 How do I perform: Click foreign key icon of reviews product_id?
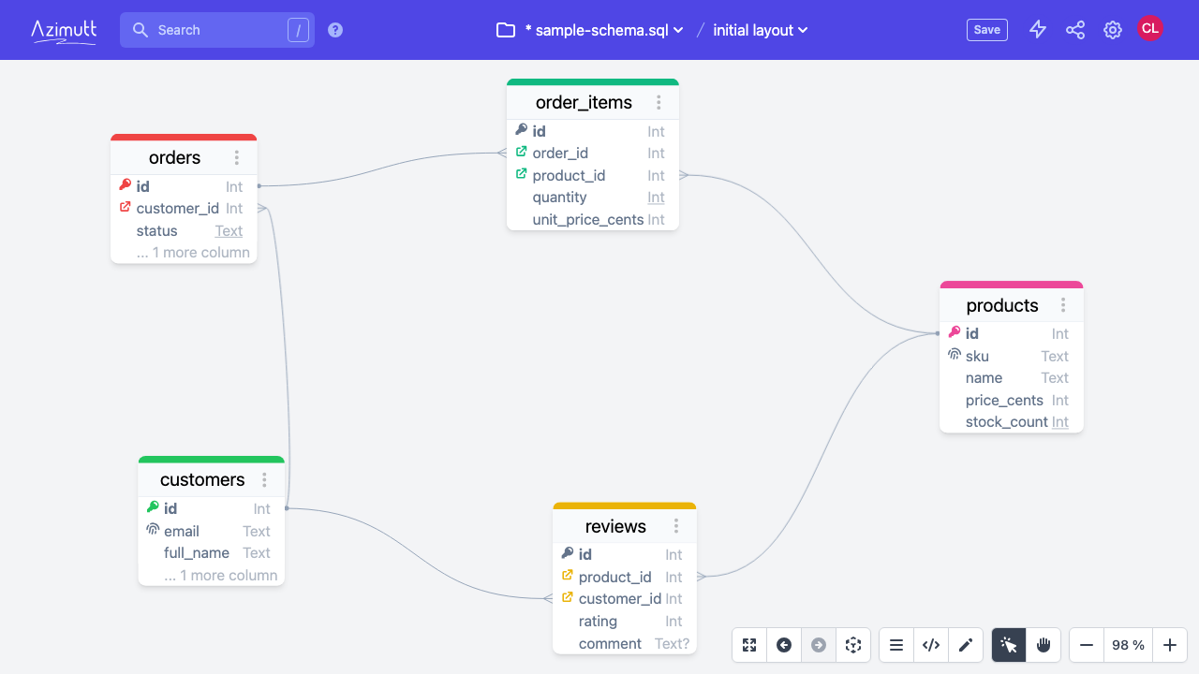point(568,576)
